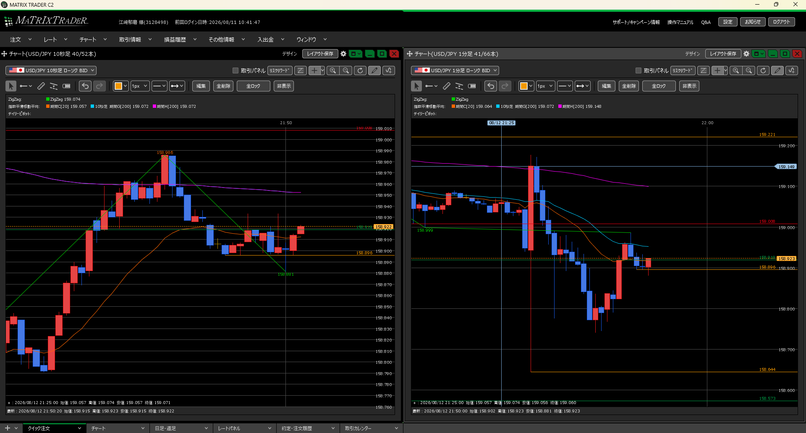Click the 設定 button in header

tap(728, 22)
